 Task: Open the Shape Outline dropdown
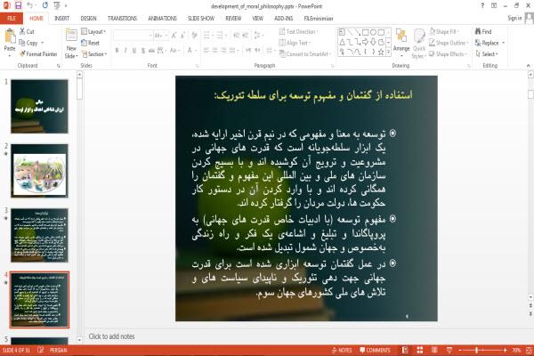(449, 43)
